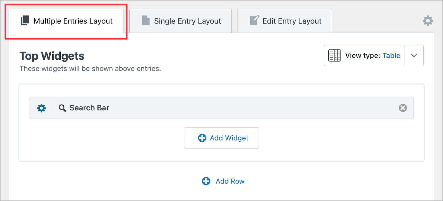Select the Multiple Entries Layout tab
Image resolution: width=443 pixels, height=201 pixels.
(x=66, y=21)
